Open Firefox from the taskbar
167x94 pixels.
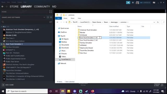[x=93, y=91]
